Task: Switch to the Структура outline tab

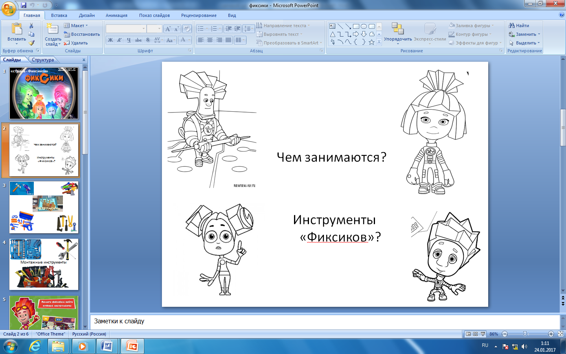Action: (x=43, y=60)
